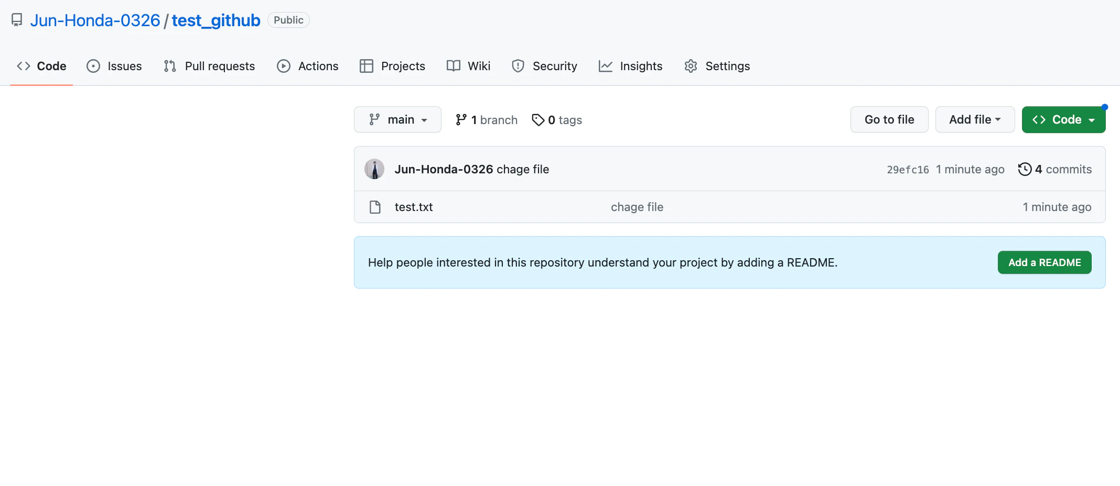
Task: Click the file icon next to test.txt
Action: click(x=375, y=207)
